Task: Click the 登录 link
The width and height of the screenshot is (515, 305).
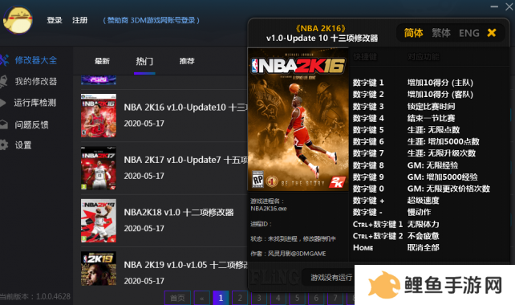Action: (55, 20)
